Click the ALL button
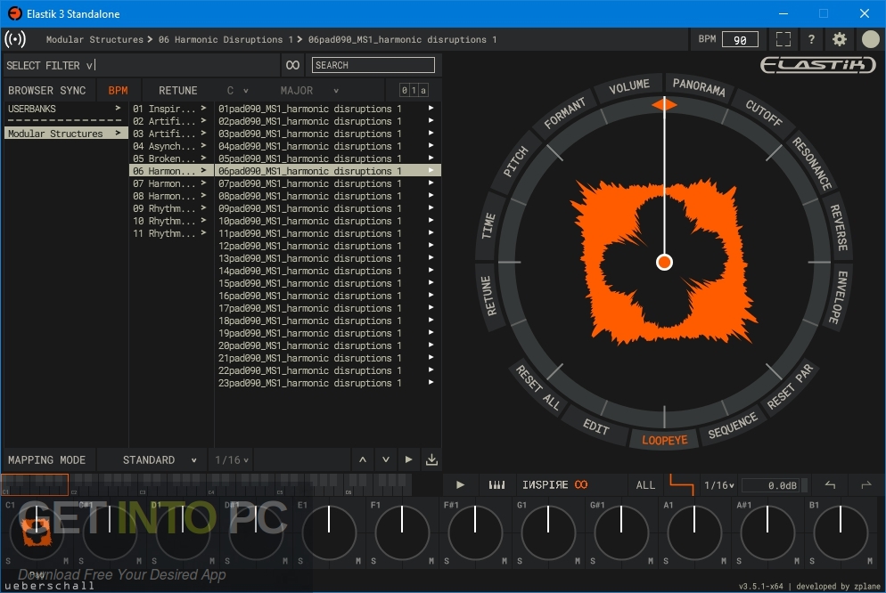886x593 pixels. (x=645, y=484)
